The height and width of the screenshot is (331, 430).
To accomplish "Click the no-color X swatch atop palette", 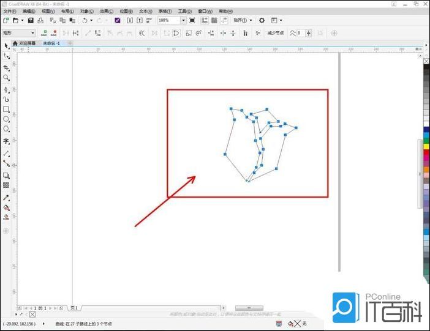I will (426, 61).
